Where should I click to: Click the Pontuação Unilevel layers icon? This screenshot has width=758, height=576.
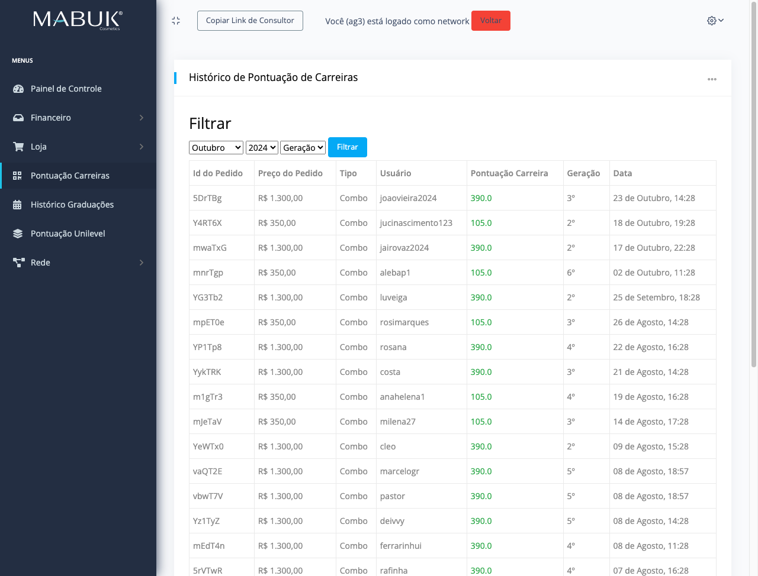(18, 234)
